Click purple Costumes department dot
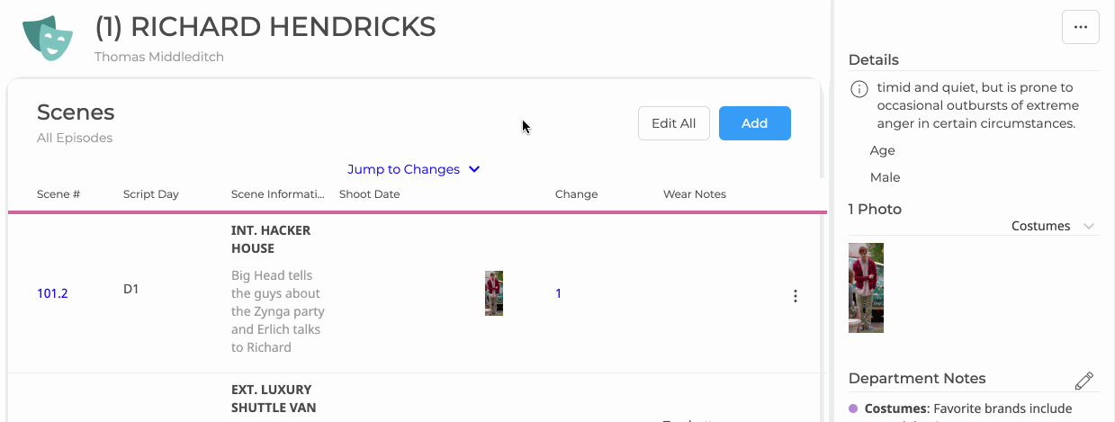This screenshot has width=1115, height=422. pos(853,409)
